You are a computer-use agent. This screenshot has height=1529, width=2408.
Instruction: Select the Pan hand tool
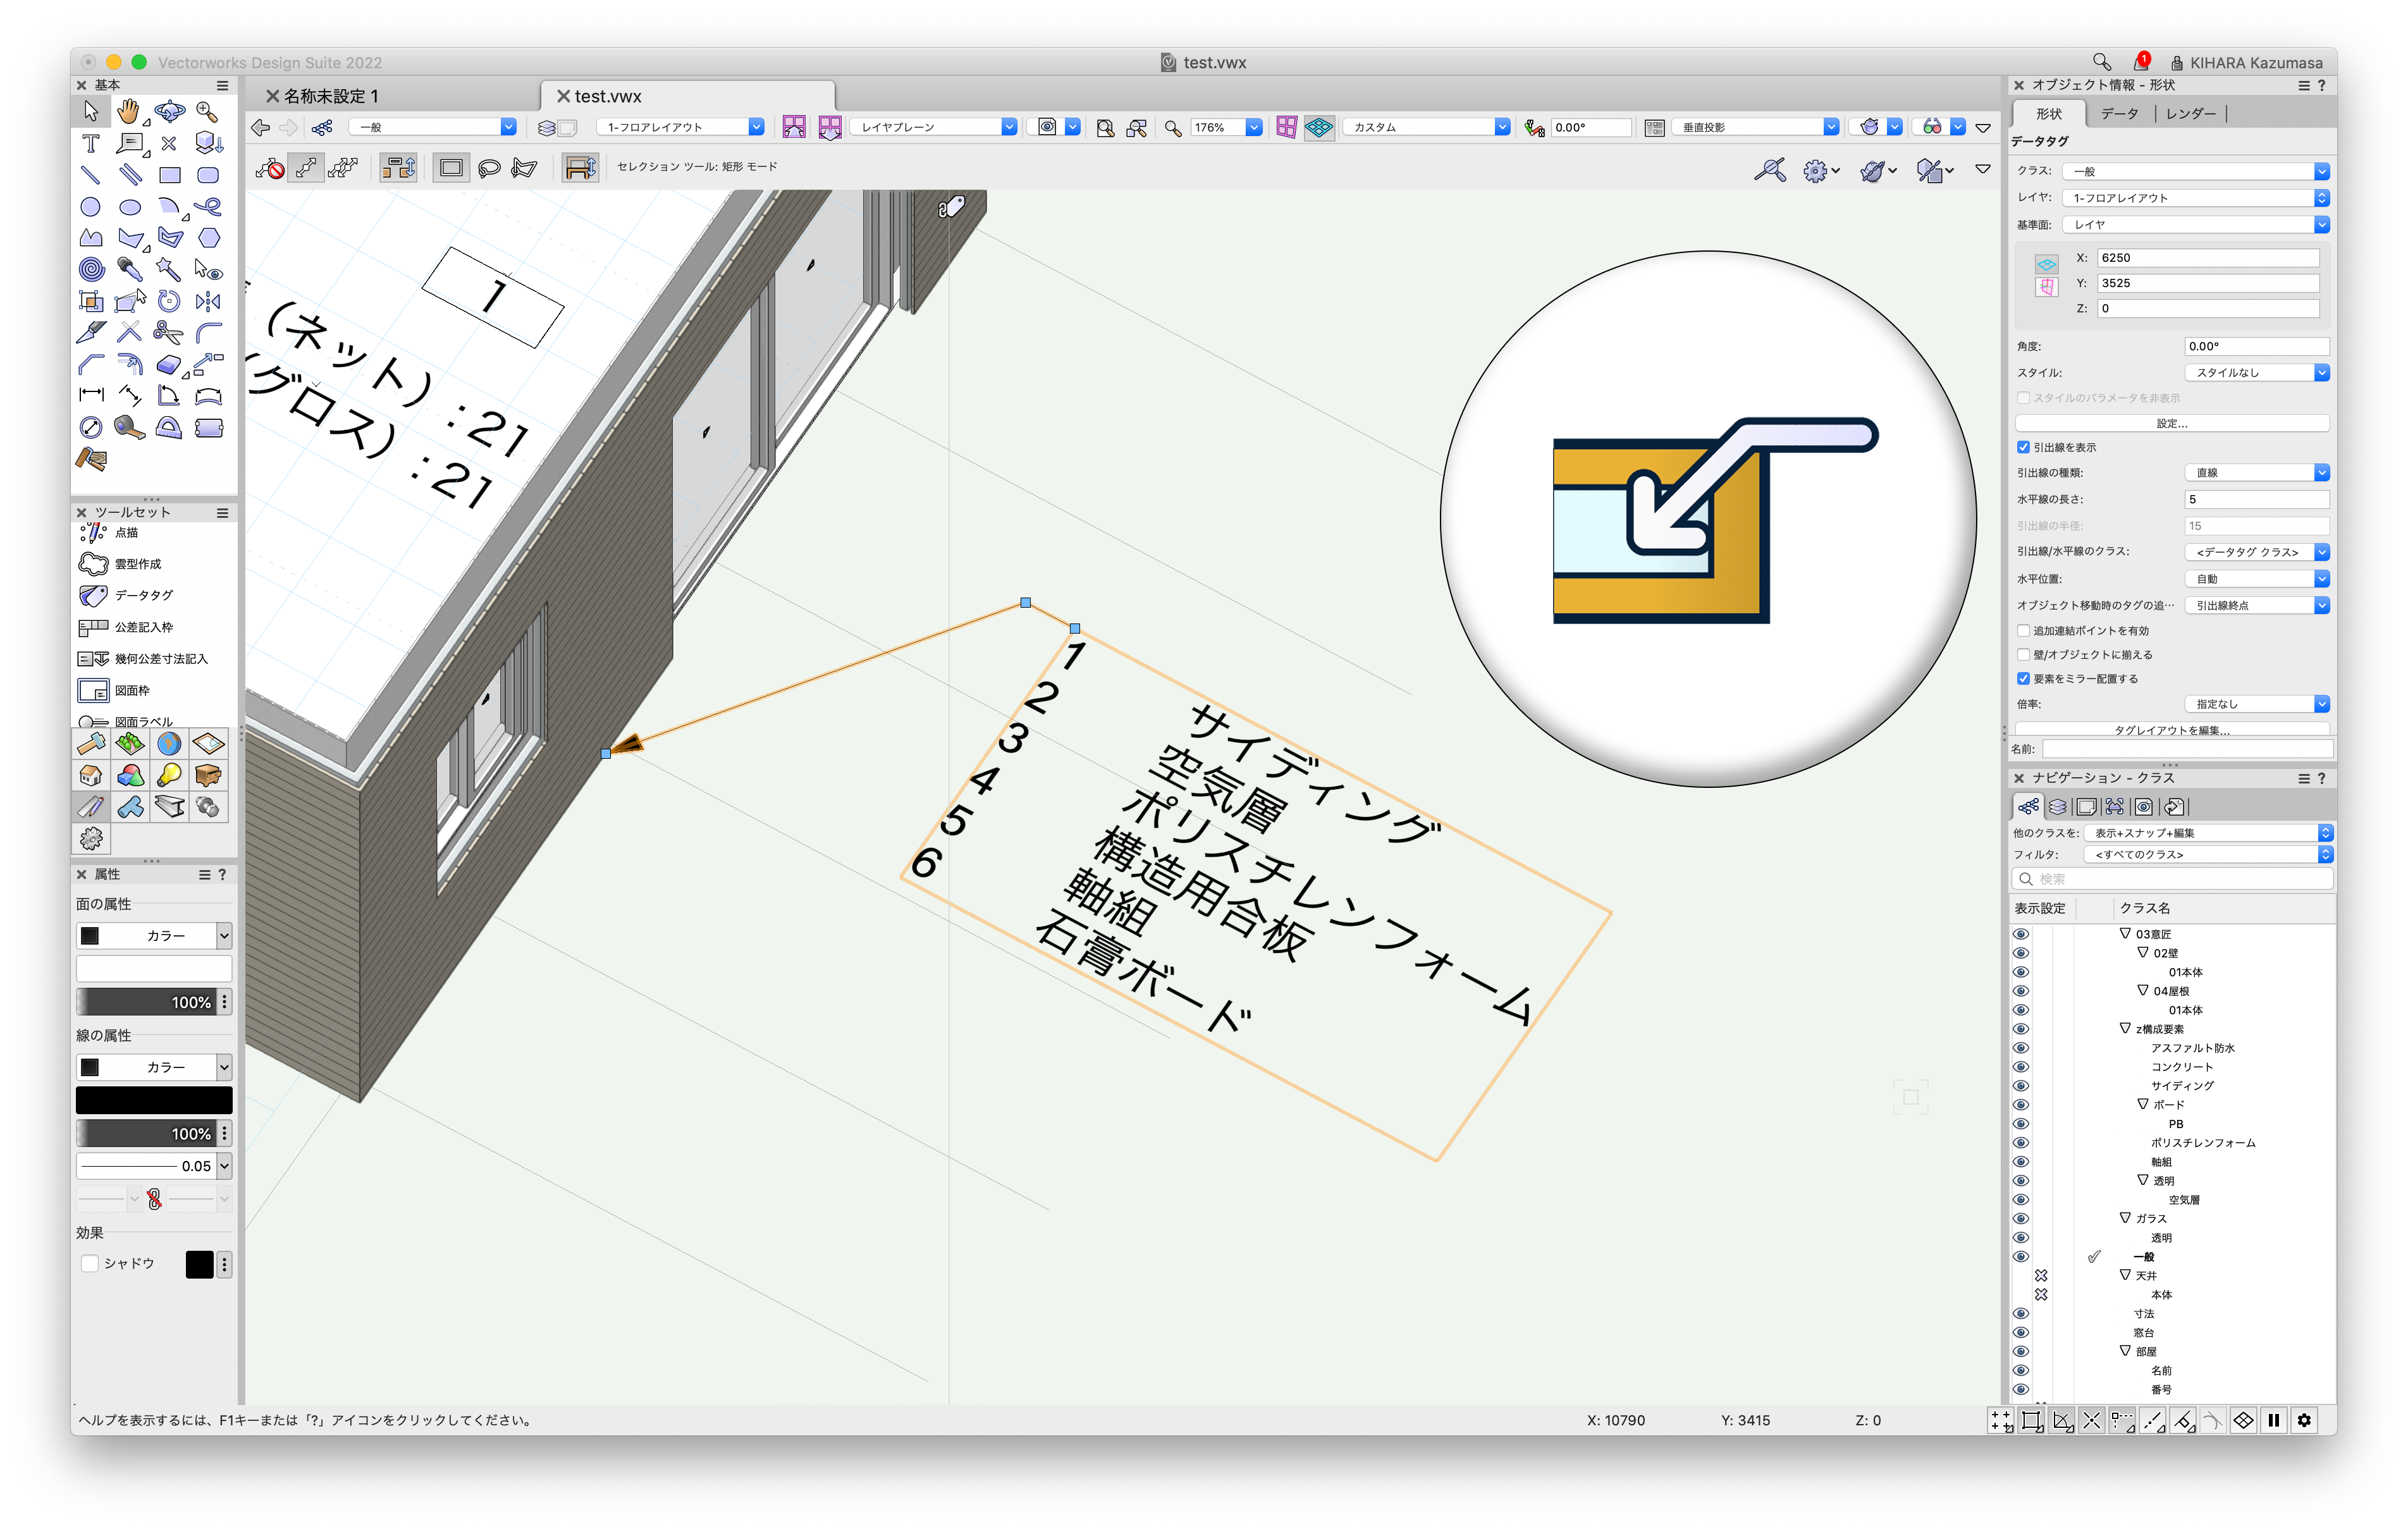pos(129,111)
